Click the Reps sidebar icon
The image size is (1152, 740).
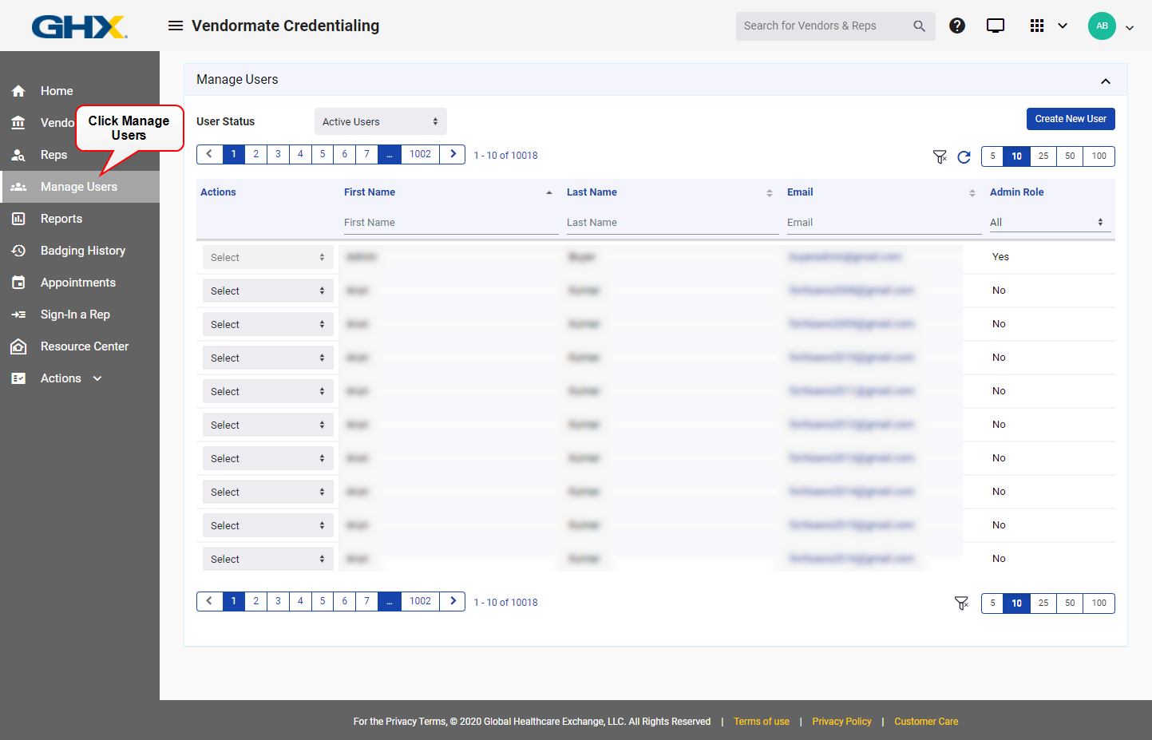(18, 155)
